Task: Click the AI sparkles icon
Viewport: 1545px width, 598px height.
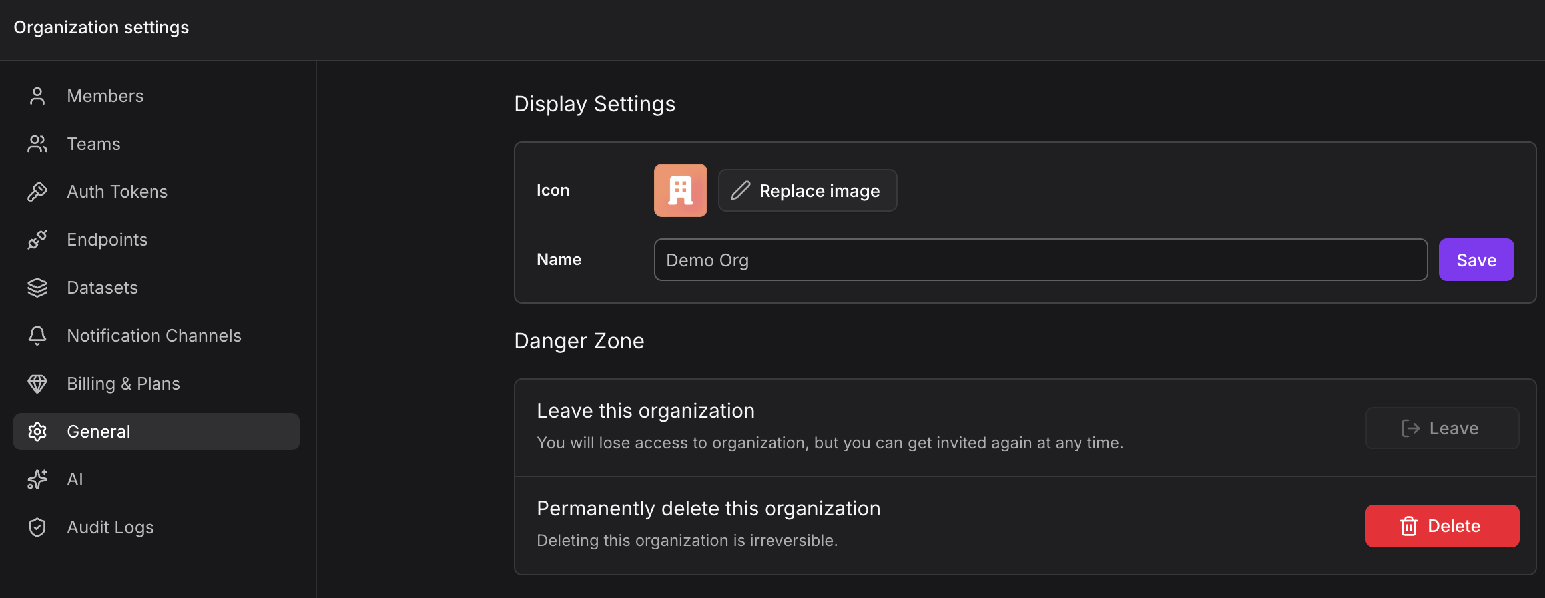Action: point(37,479)
